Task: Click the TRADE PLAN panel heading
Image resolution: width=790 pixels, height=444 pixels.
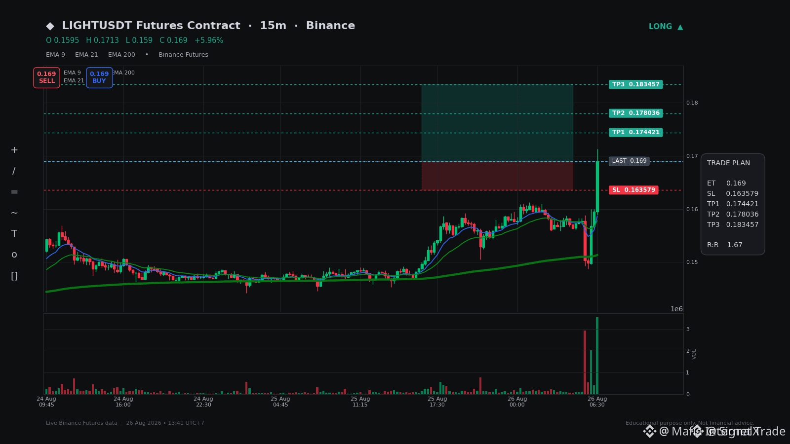Action: tap(728, 163)
